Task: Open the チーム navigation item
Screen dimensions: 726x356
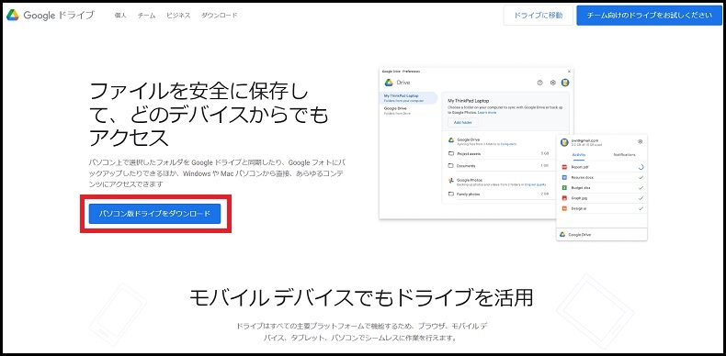Action: 146,16
